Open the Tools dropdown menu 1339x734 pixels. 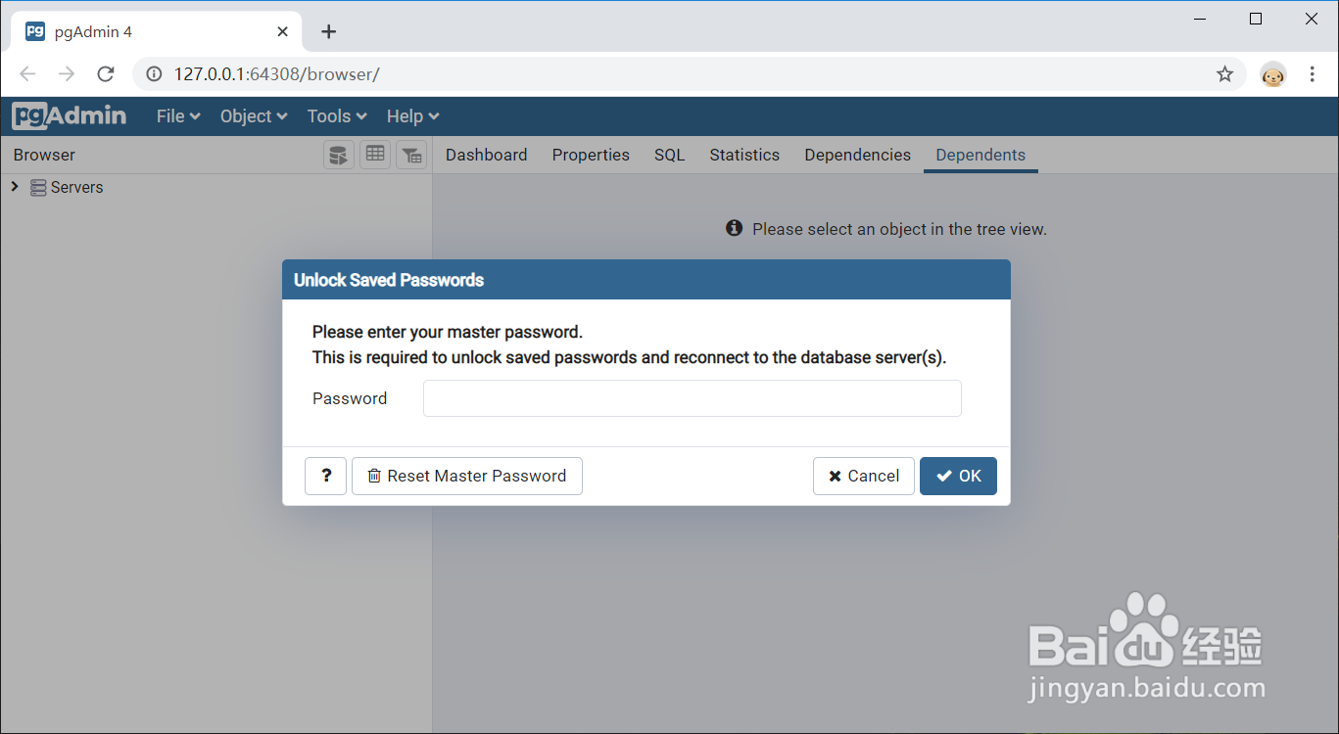[337, 116]
